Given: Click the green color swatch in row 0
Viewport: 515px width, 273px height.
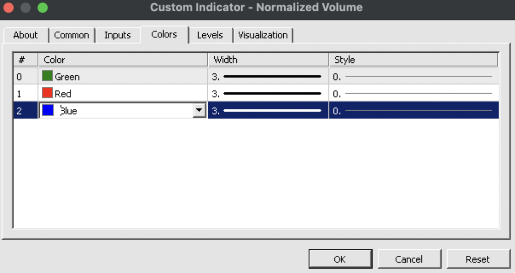Looking at the screenshot, I should [x=47, y=76].
